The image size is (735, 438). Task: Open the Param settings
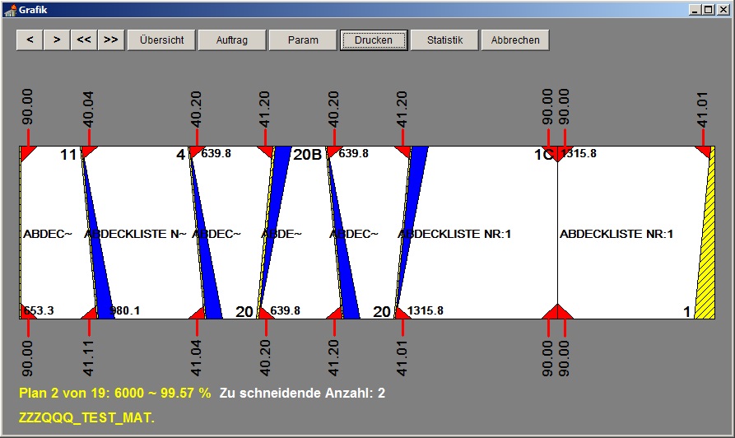tap(303, 40)
